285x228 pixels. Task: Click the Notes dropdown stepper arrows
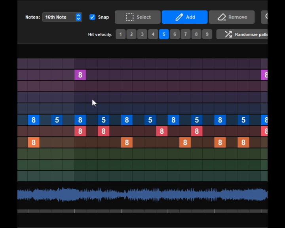[x=78, y=17]
